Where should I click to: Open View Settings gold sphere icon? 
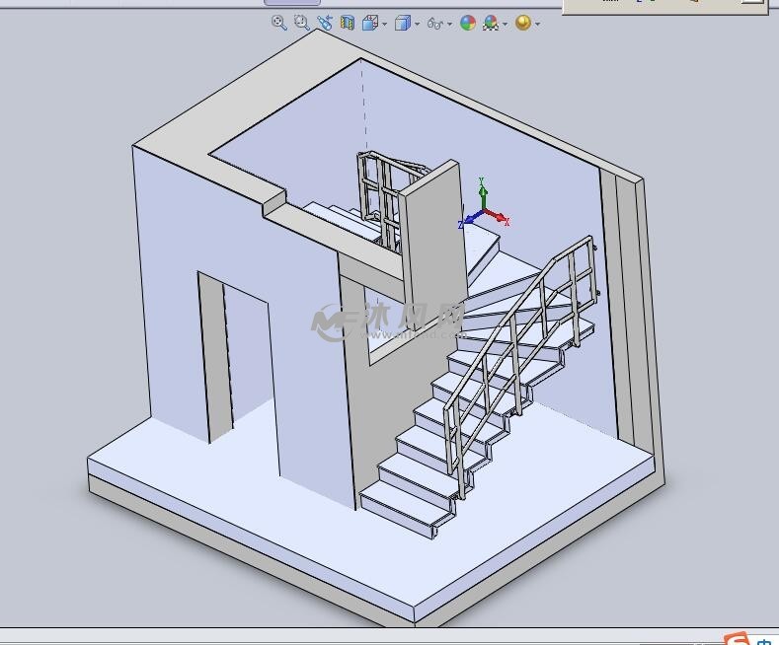tap(522, 23)
